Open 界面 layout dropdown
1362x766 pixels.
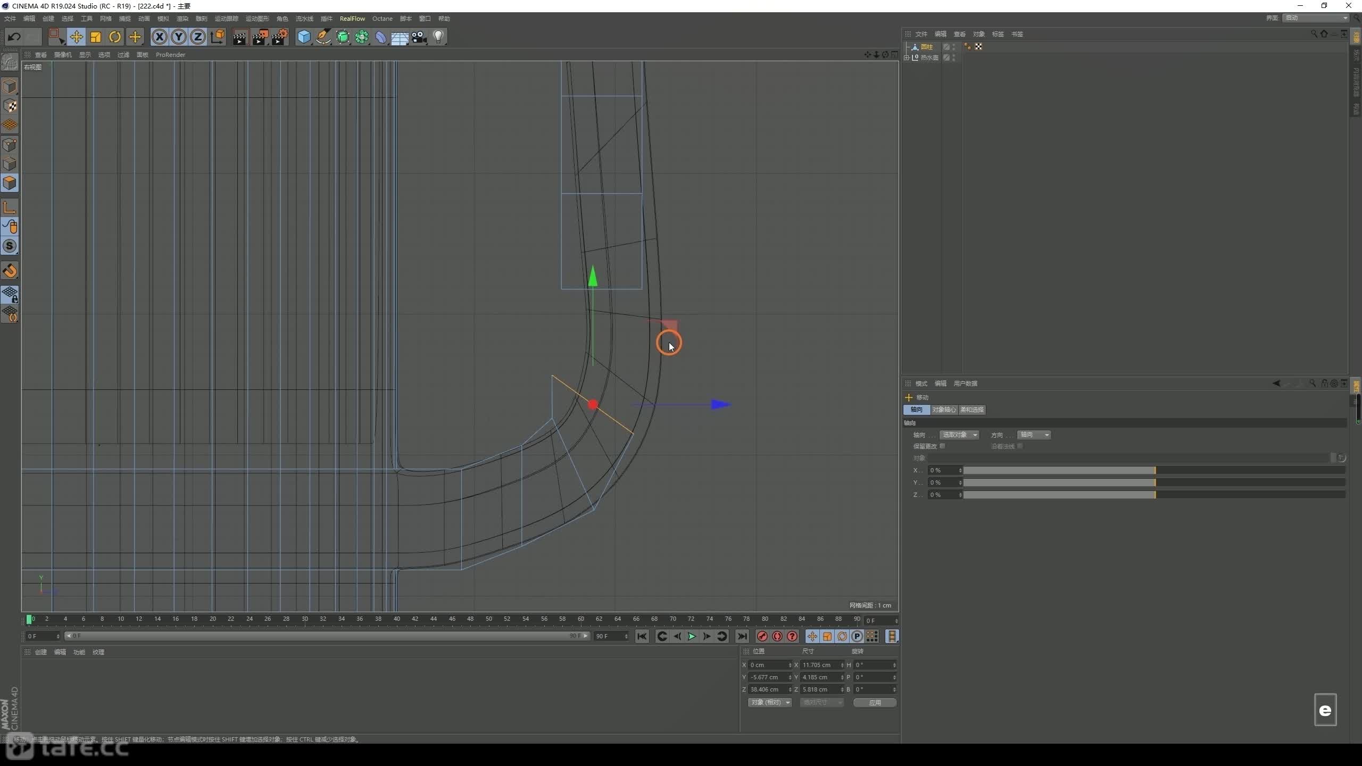[x=1316, y=18]
